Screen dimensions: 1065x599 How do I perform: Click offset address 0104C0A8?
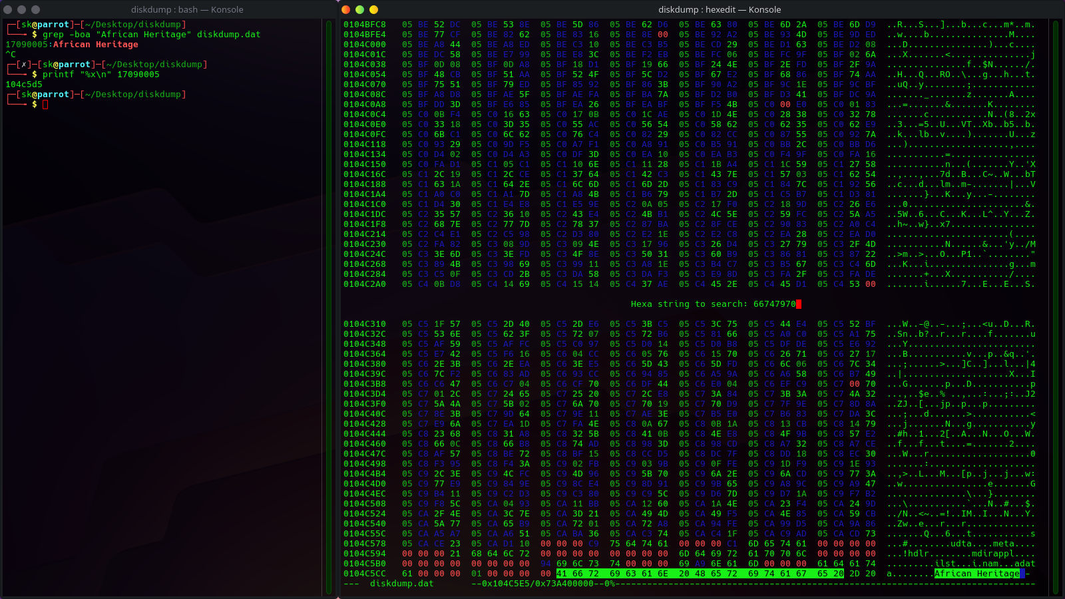coord(365,104)
